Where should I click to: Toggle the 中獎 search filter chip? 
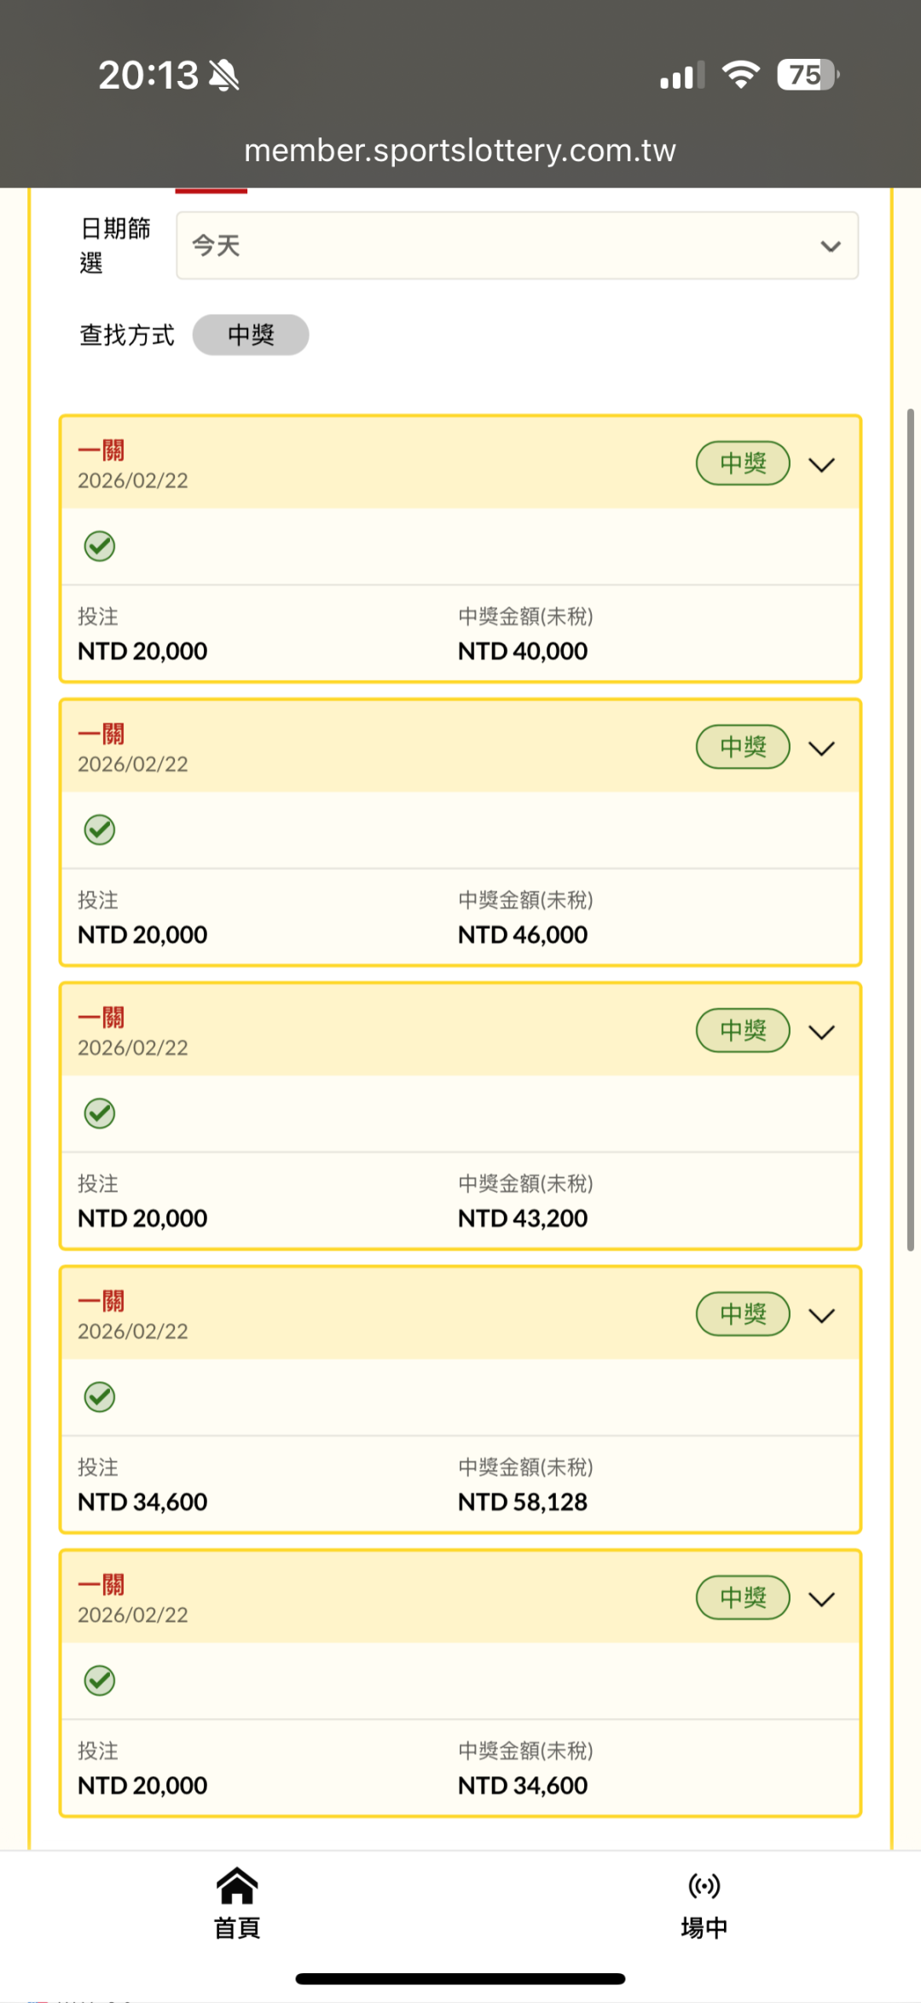[x=251, y=334]
